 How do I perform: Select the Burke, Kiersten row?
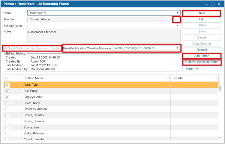(111, 134)
